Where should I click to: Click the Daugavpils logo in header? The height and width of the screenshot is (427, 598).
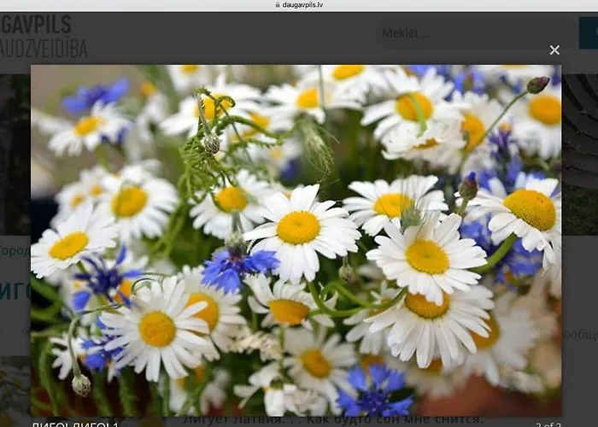pyautogui.click(x=44, y=36)
